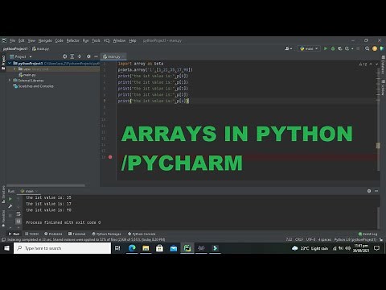Click Python 3.9 interpreter in status bar

pyautogui.click(x=355, y=239)
